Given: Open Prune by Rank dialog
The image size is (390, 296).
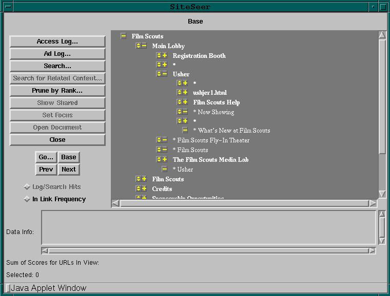Looking at the screenshot, I should click(x=57, y=91).
